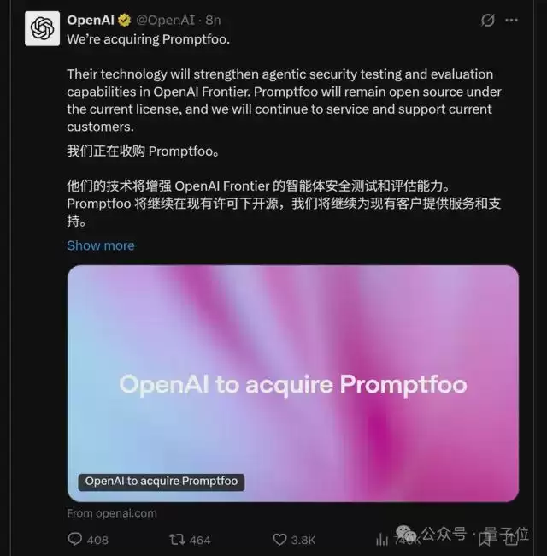Click the OpenAI display name
The width and height of the screenshot is (547, 556).
click(x=91, y=21)
